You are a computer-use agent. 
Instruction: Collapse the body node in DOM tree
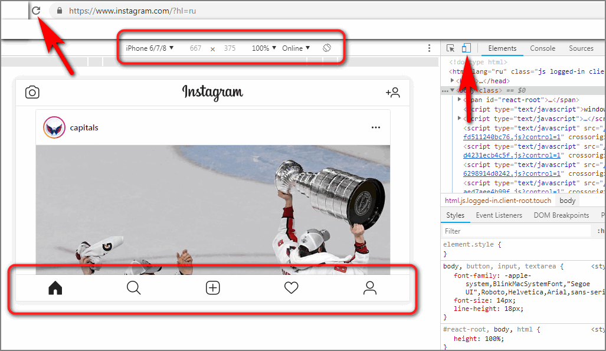pos(452,90)
